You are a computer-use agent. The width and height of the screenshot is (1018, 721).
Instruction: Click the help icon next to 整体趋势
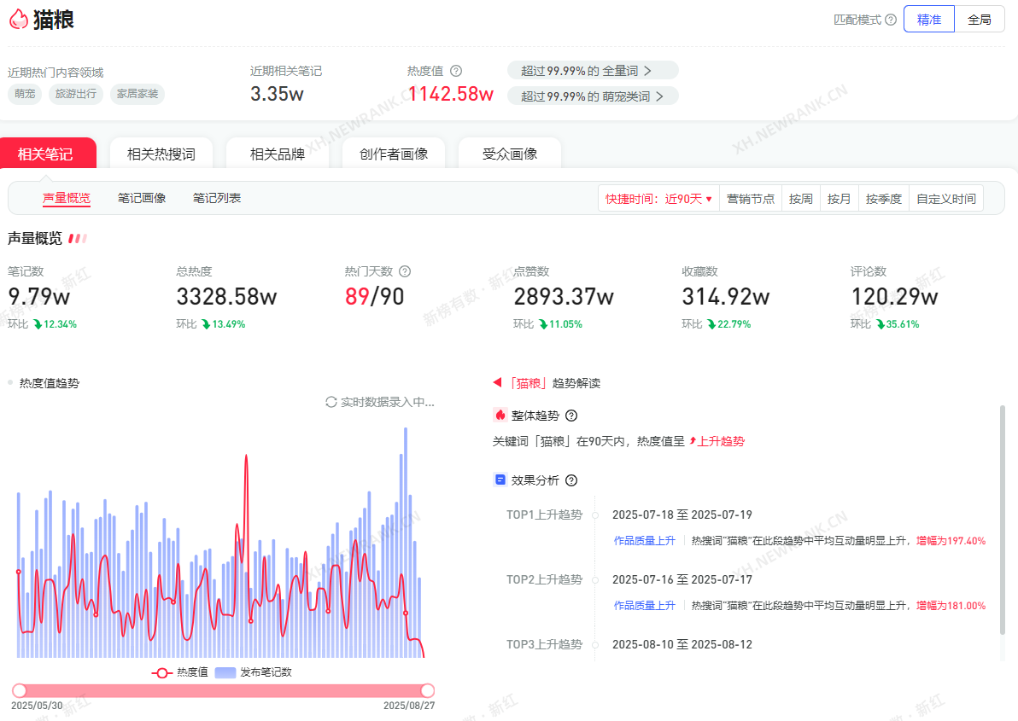point(571,416)
